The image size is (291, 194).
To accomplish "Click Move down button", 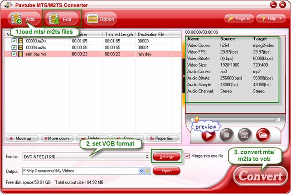I will pos(58,139).
